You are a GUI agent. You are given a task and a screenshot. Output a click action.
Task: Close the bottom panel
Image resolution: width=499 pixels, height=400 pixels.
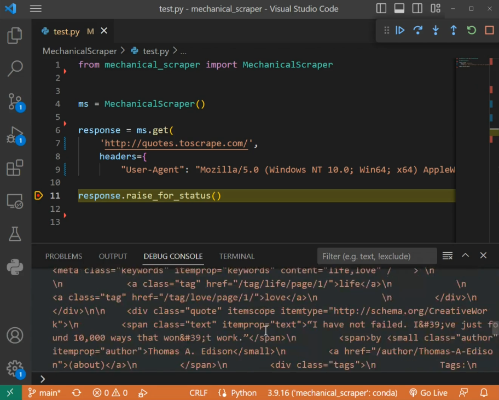tap(484, 255)
